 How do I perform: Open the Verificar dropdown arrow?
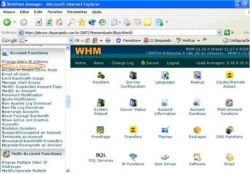point(199,41)
